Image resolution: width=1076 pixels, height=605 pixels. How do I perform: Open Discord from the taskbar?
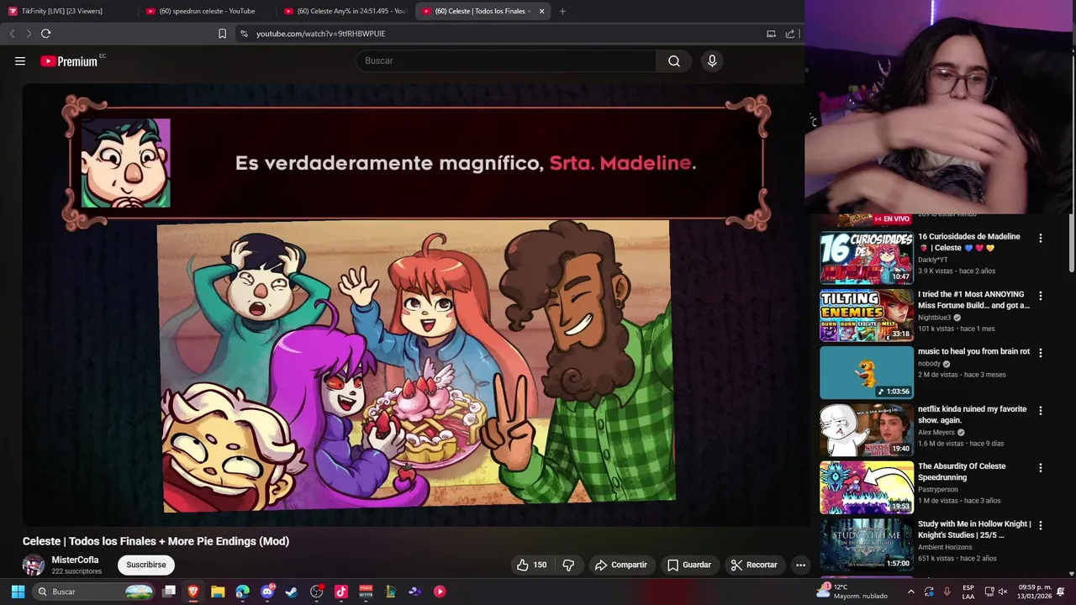[x=267, y=592]
